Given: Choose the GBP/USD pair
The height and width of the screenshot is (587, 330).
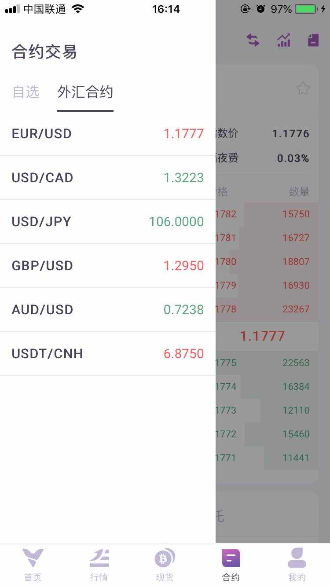Looking at the screenshot, I should click(x=107, y=266).
